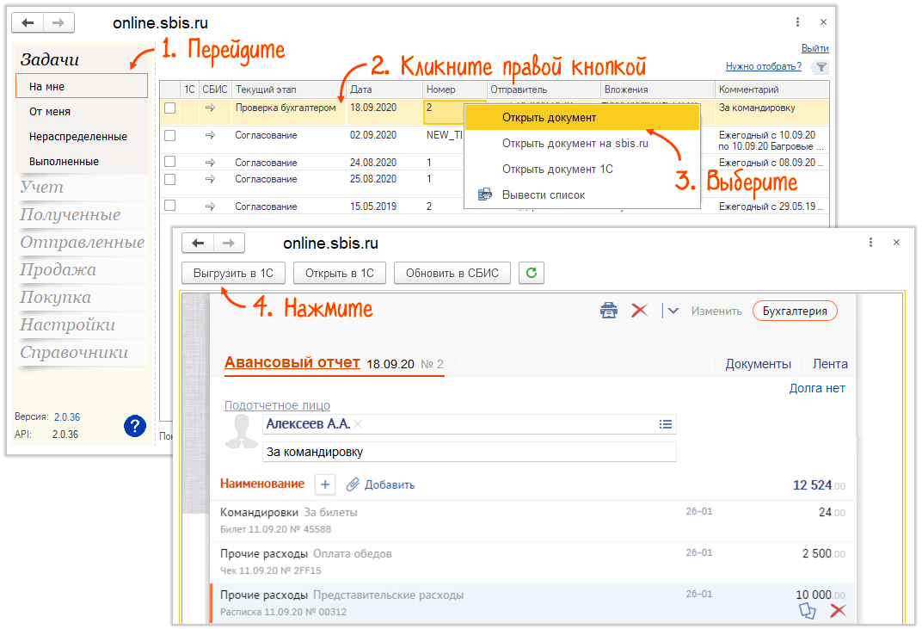Click the blue help question mark icon
Viewport: 922px width, 629px height.
point(135,425)
